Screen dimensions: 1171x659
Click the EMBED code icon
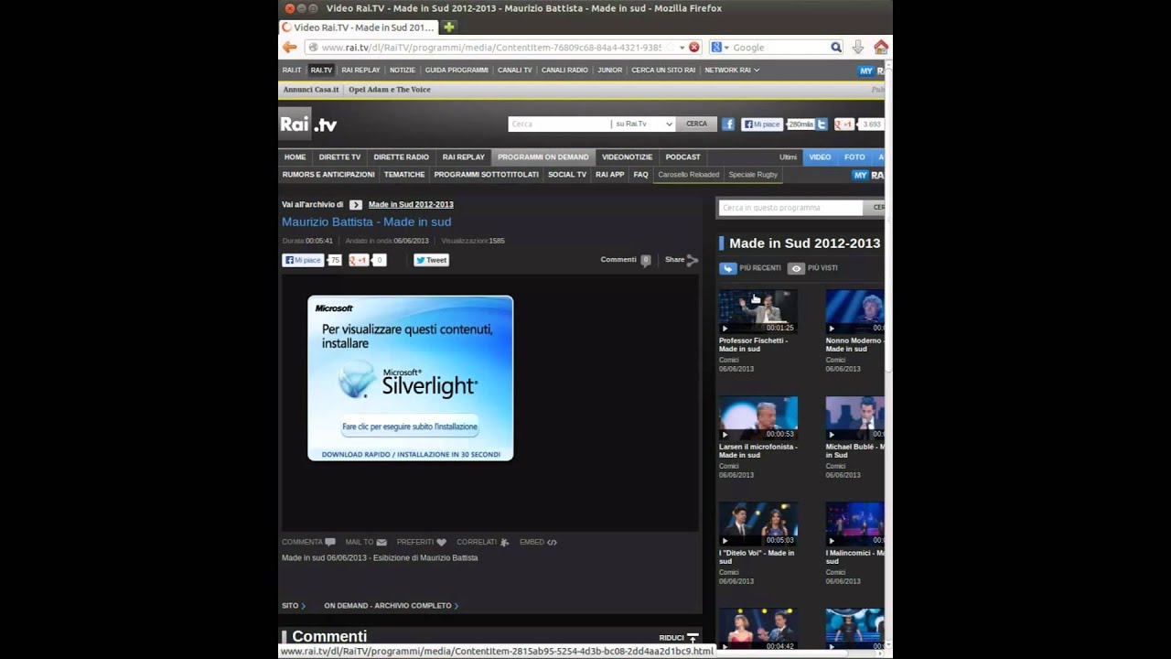click(x=552, y=543)
